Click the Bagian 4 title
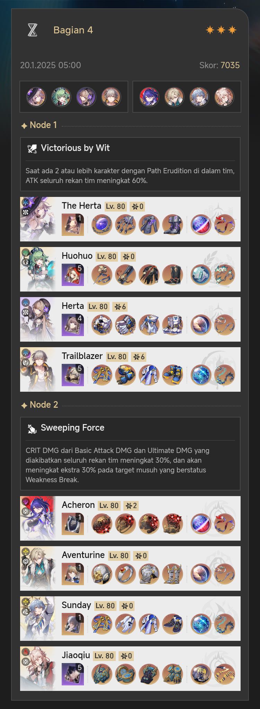The height and width of the screenshot is (709, 260). pos(73,30)
